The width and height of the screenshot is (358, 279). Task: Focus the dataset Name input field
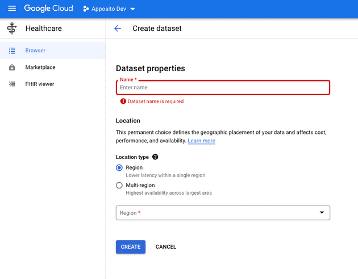point(223,88)
